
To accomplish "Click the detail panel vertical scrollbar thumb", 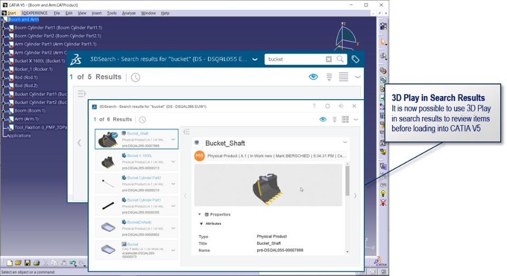I will coord(348,181).
